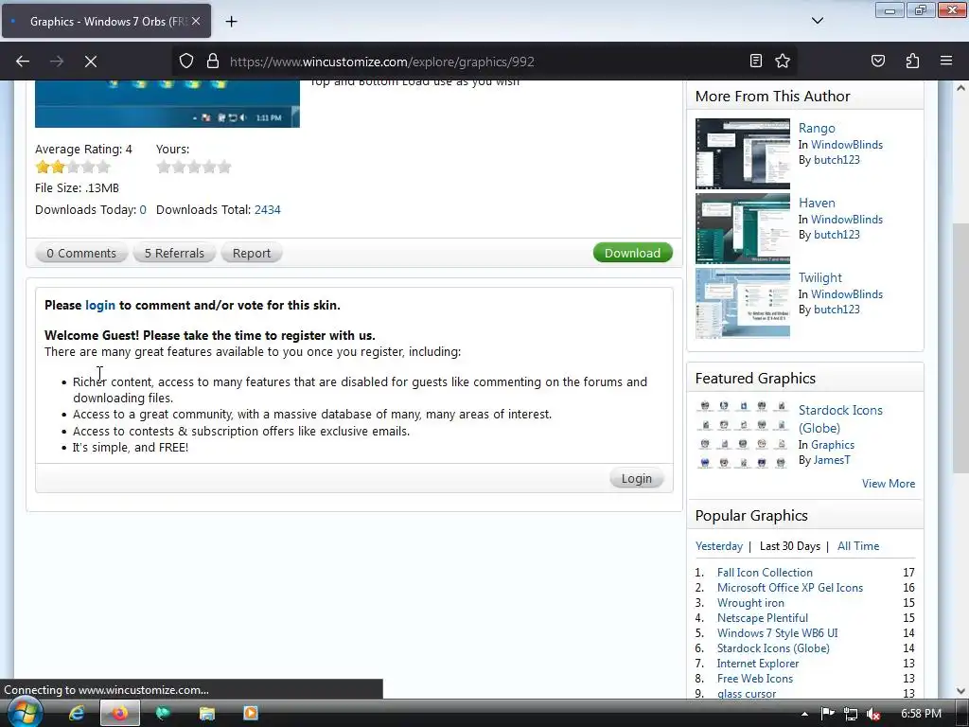The image size is (969, 727).
Task: Switch Popular Graphics to All Time
Action: (857, 546)
